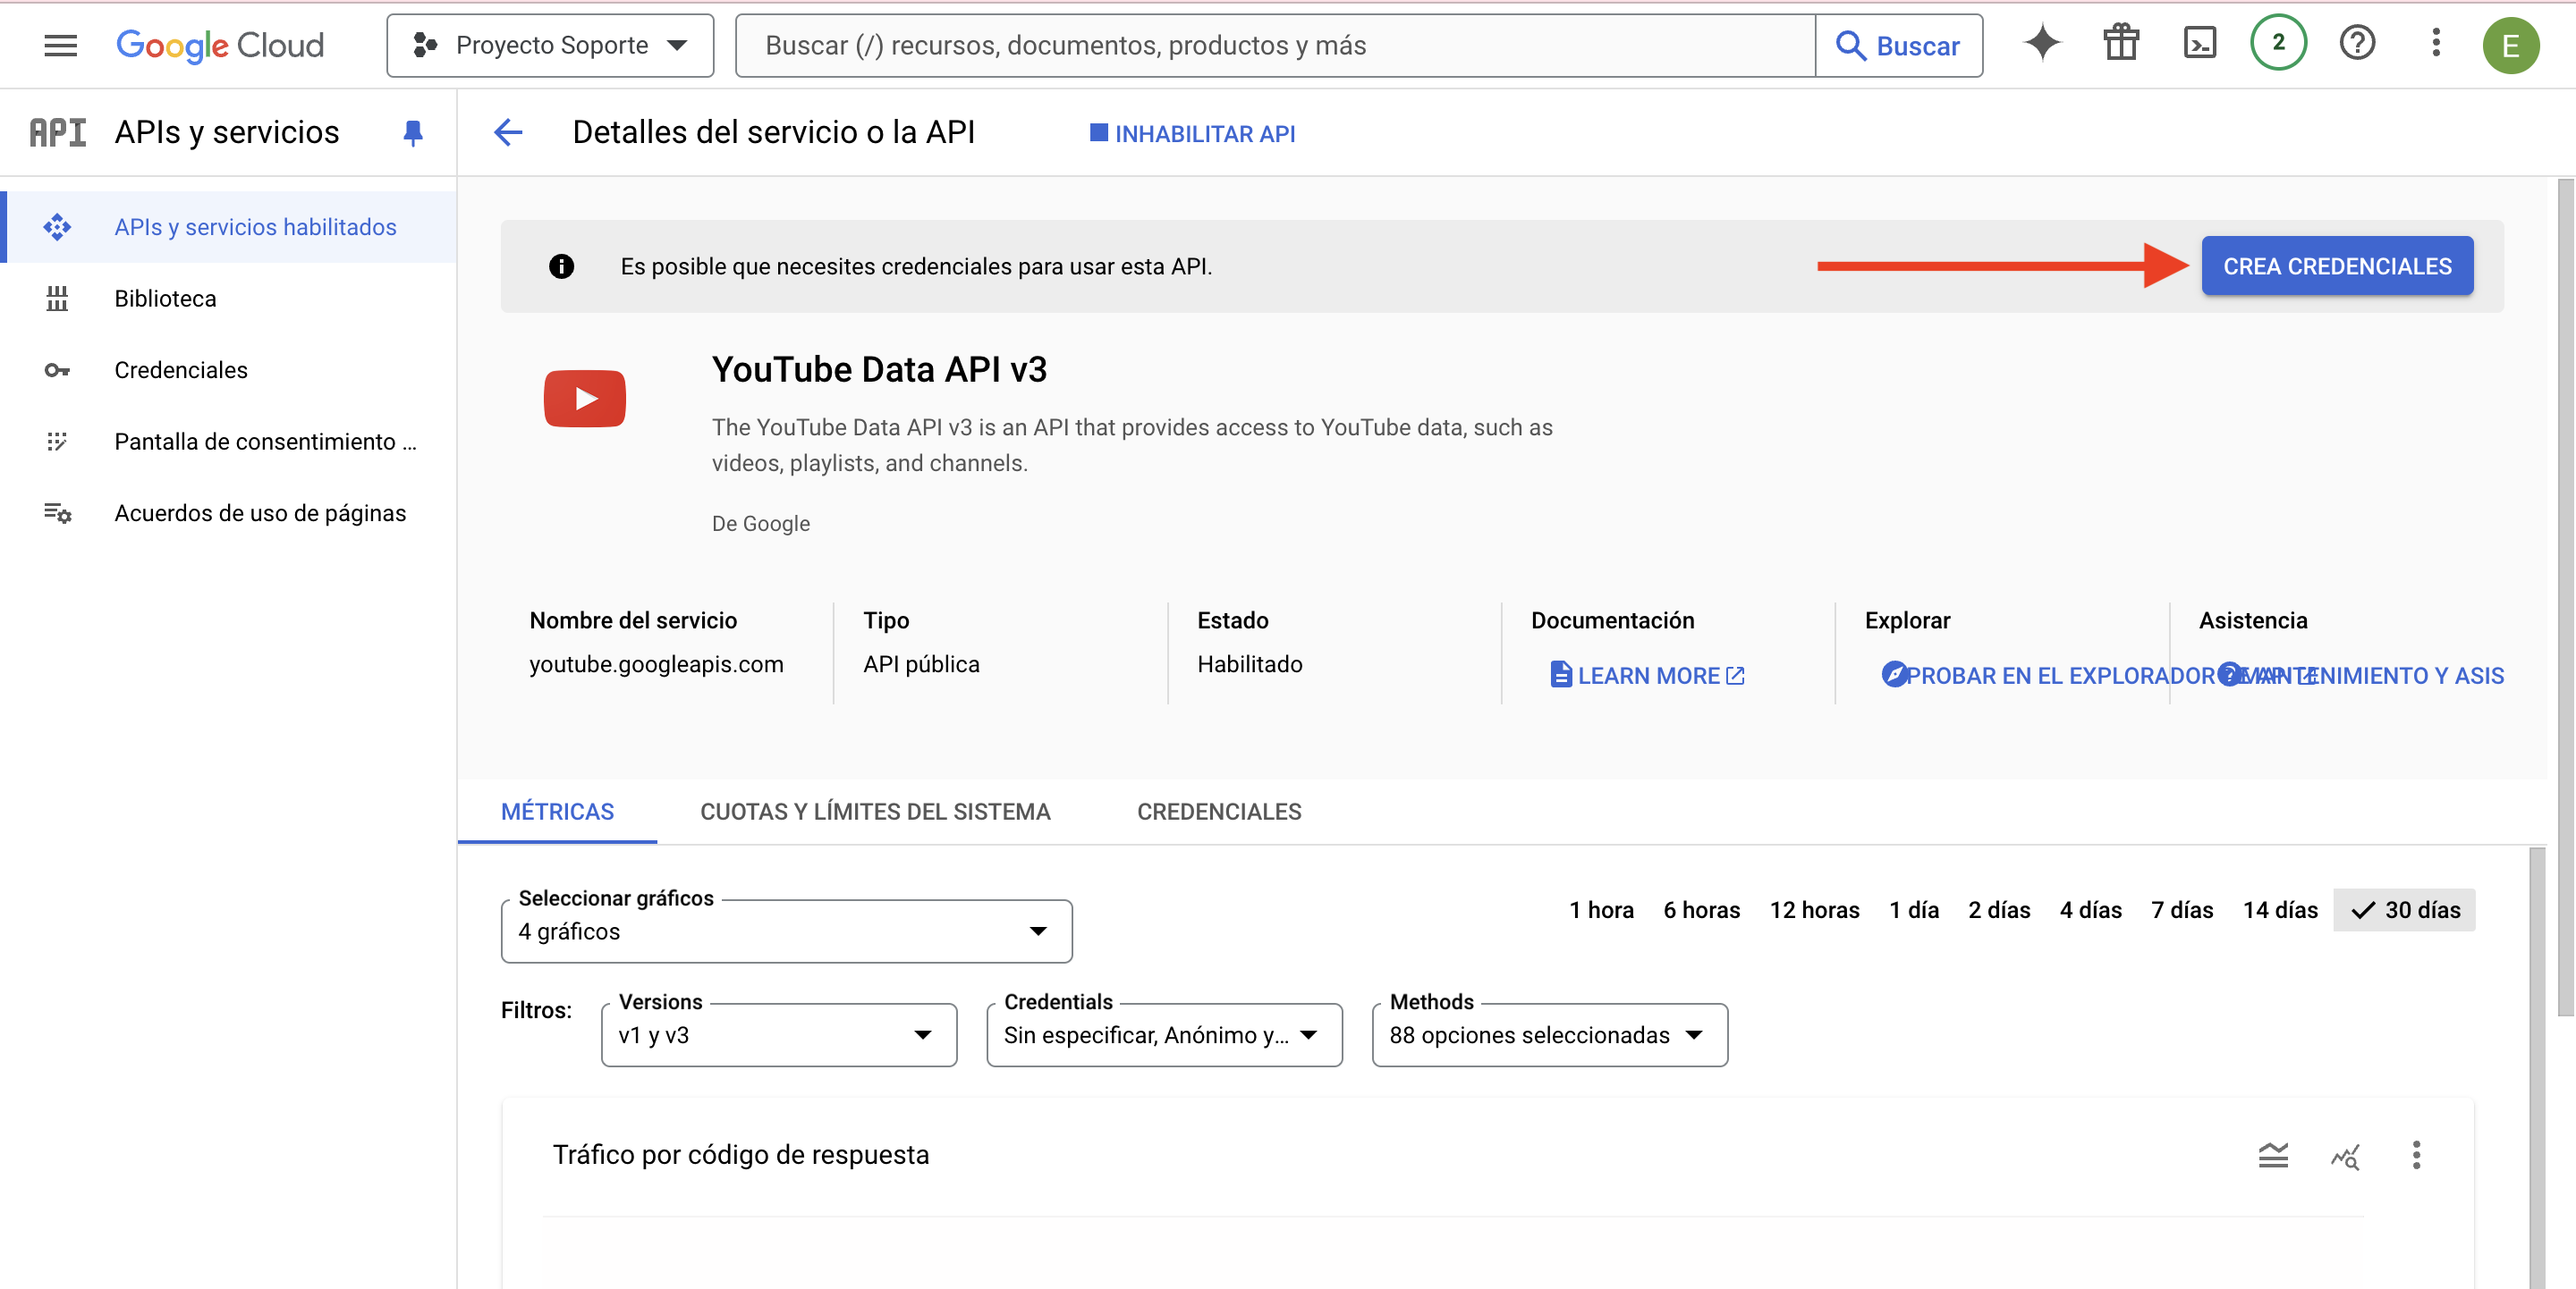Click the gift free-trial icon

pyautogui.click(x=2121, y=44)
